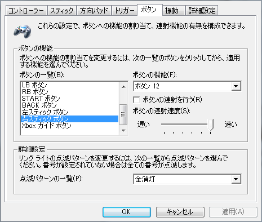Click the button list scroll up arrow
262x222 pixels.
tap(123, 87)
